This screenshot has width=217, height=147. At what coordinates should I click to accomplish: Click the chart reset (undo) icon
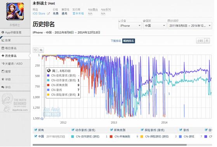(x=35, y=50)
